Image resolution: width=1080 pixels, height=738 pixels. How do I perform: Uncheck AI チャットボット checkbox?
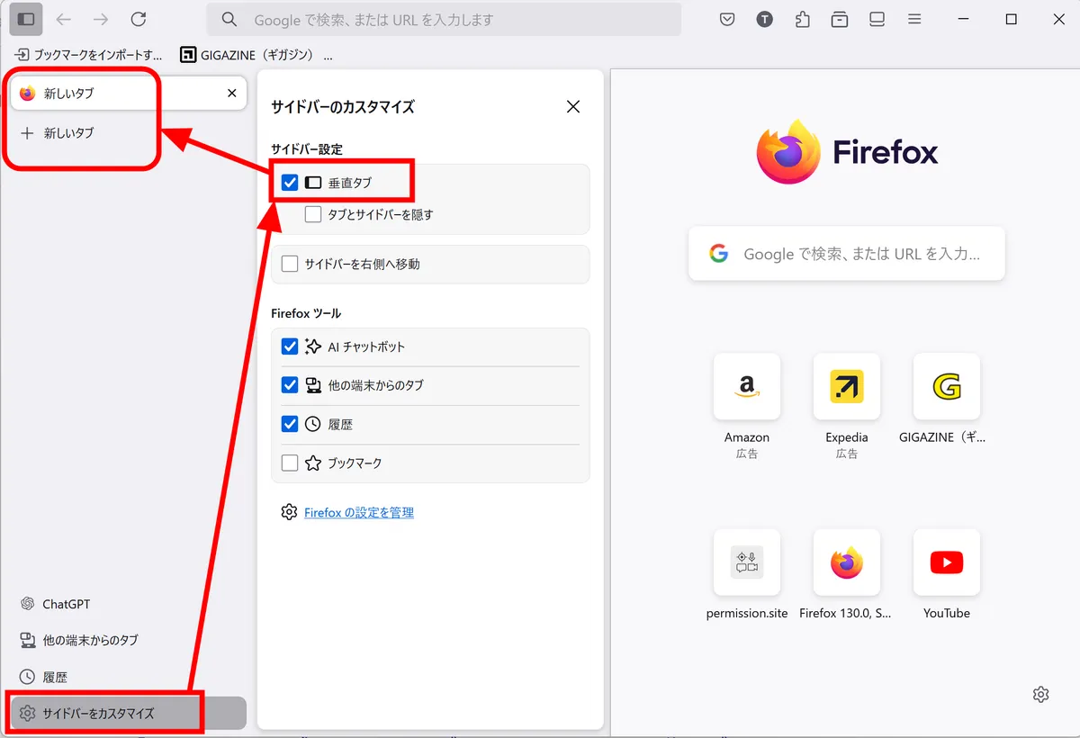[290, 346]
